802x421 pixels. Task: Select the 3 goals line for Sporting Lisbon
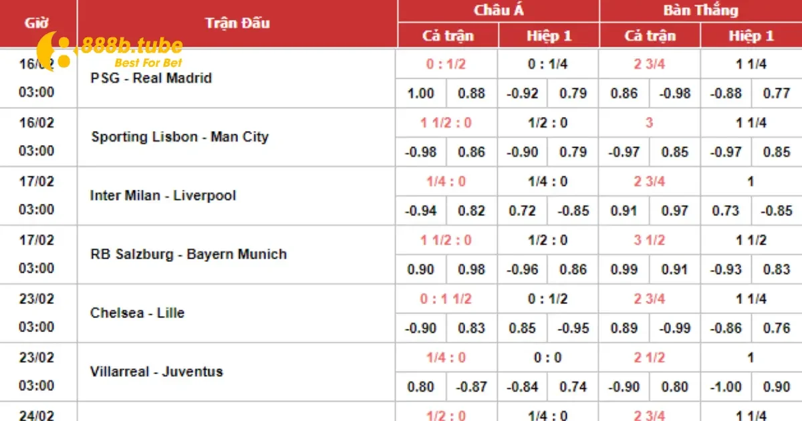[x=649, y=123]
